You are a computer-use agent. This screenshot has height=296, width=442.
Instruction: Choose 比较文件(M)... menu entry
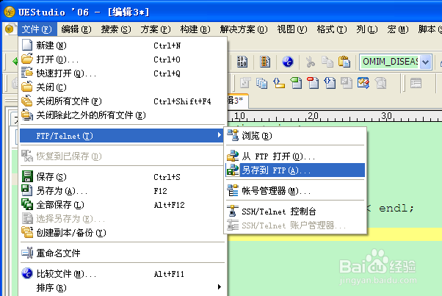(x=121, y=273)
